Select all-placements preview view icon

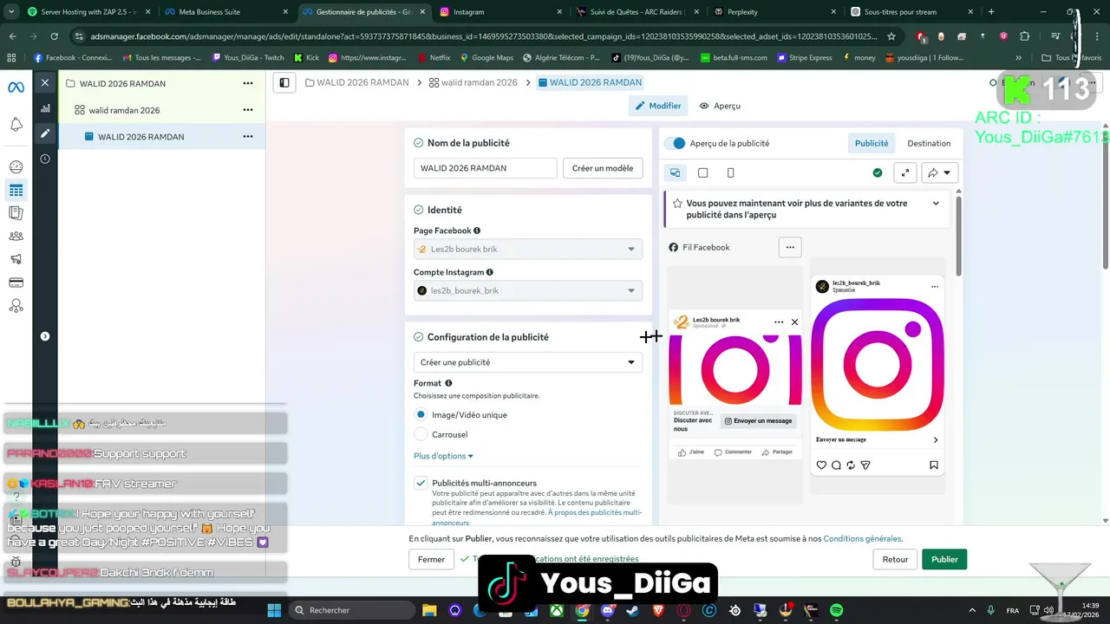(675, 172)
